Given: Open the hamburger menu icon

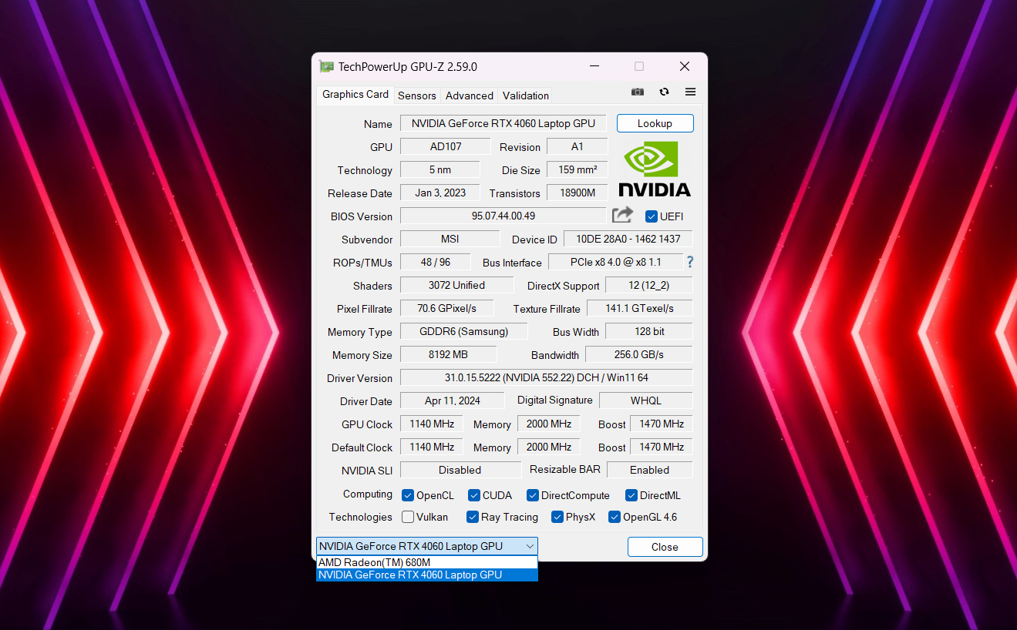Looking at the screenshot, I should coord(690,92).
